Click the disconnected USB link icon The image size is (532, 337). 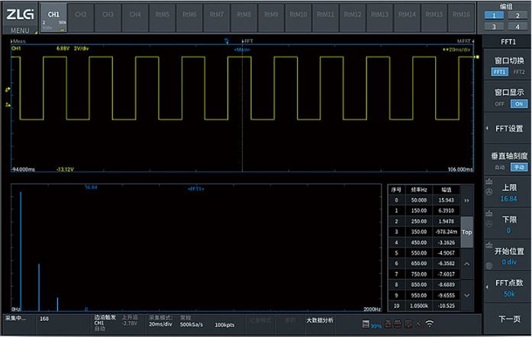tap(419, 324)
